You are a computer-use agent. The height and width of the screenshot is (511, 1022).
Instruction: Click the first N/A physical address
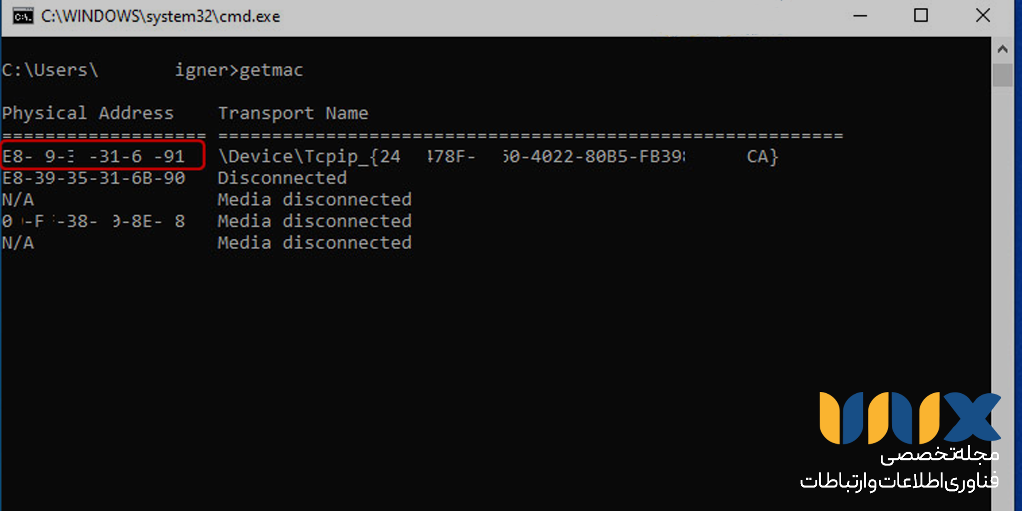coord(18,200)
